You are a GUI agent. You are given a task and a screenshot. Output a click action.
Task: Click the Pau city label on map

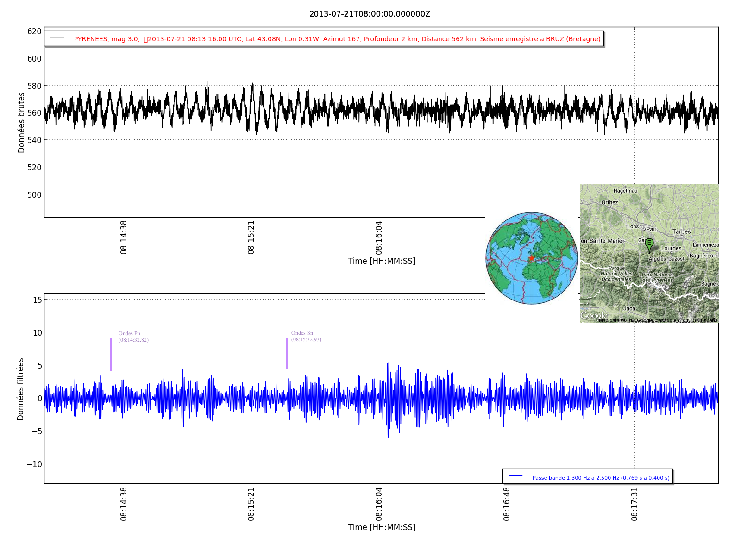(x=651, y=229)
